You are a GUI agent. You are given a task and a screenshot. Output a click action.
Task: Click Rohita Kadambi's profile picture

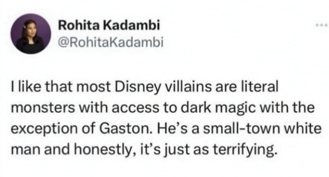pos(31,34)
